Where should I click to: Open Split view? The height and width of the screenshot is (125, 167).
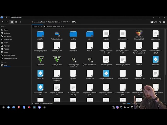point(154,22)
